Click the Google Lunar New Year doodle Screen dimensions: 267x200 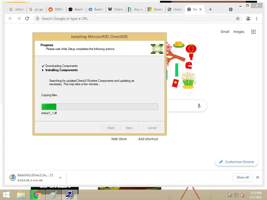pos(181,65)
